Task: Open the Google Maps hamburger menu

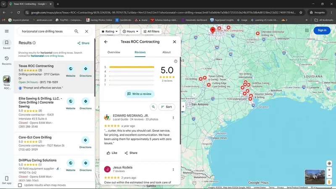Action: click(x=7, y=31)
